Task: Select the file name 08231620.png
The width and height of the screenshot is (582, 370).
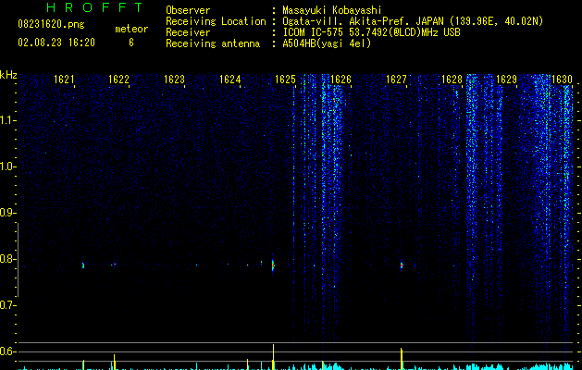Action: click(51, 25)
